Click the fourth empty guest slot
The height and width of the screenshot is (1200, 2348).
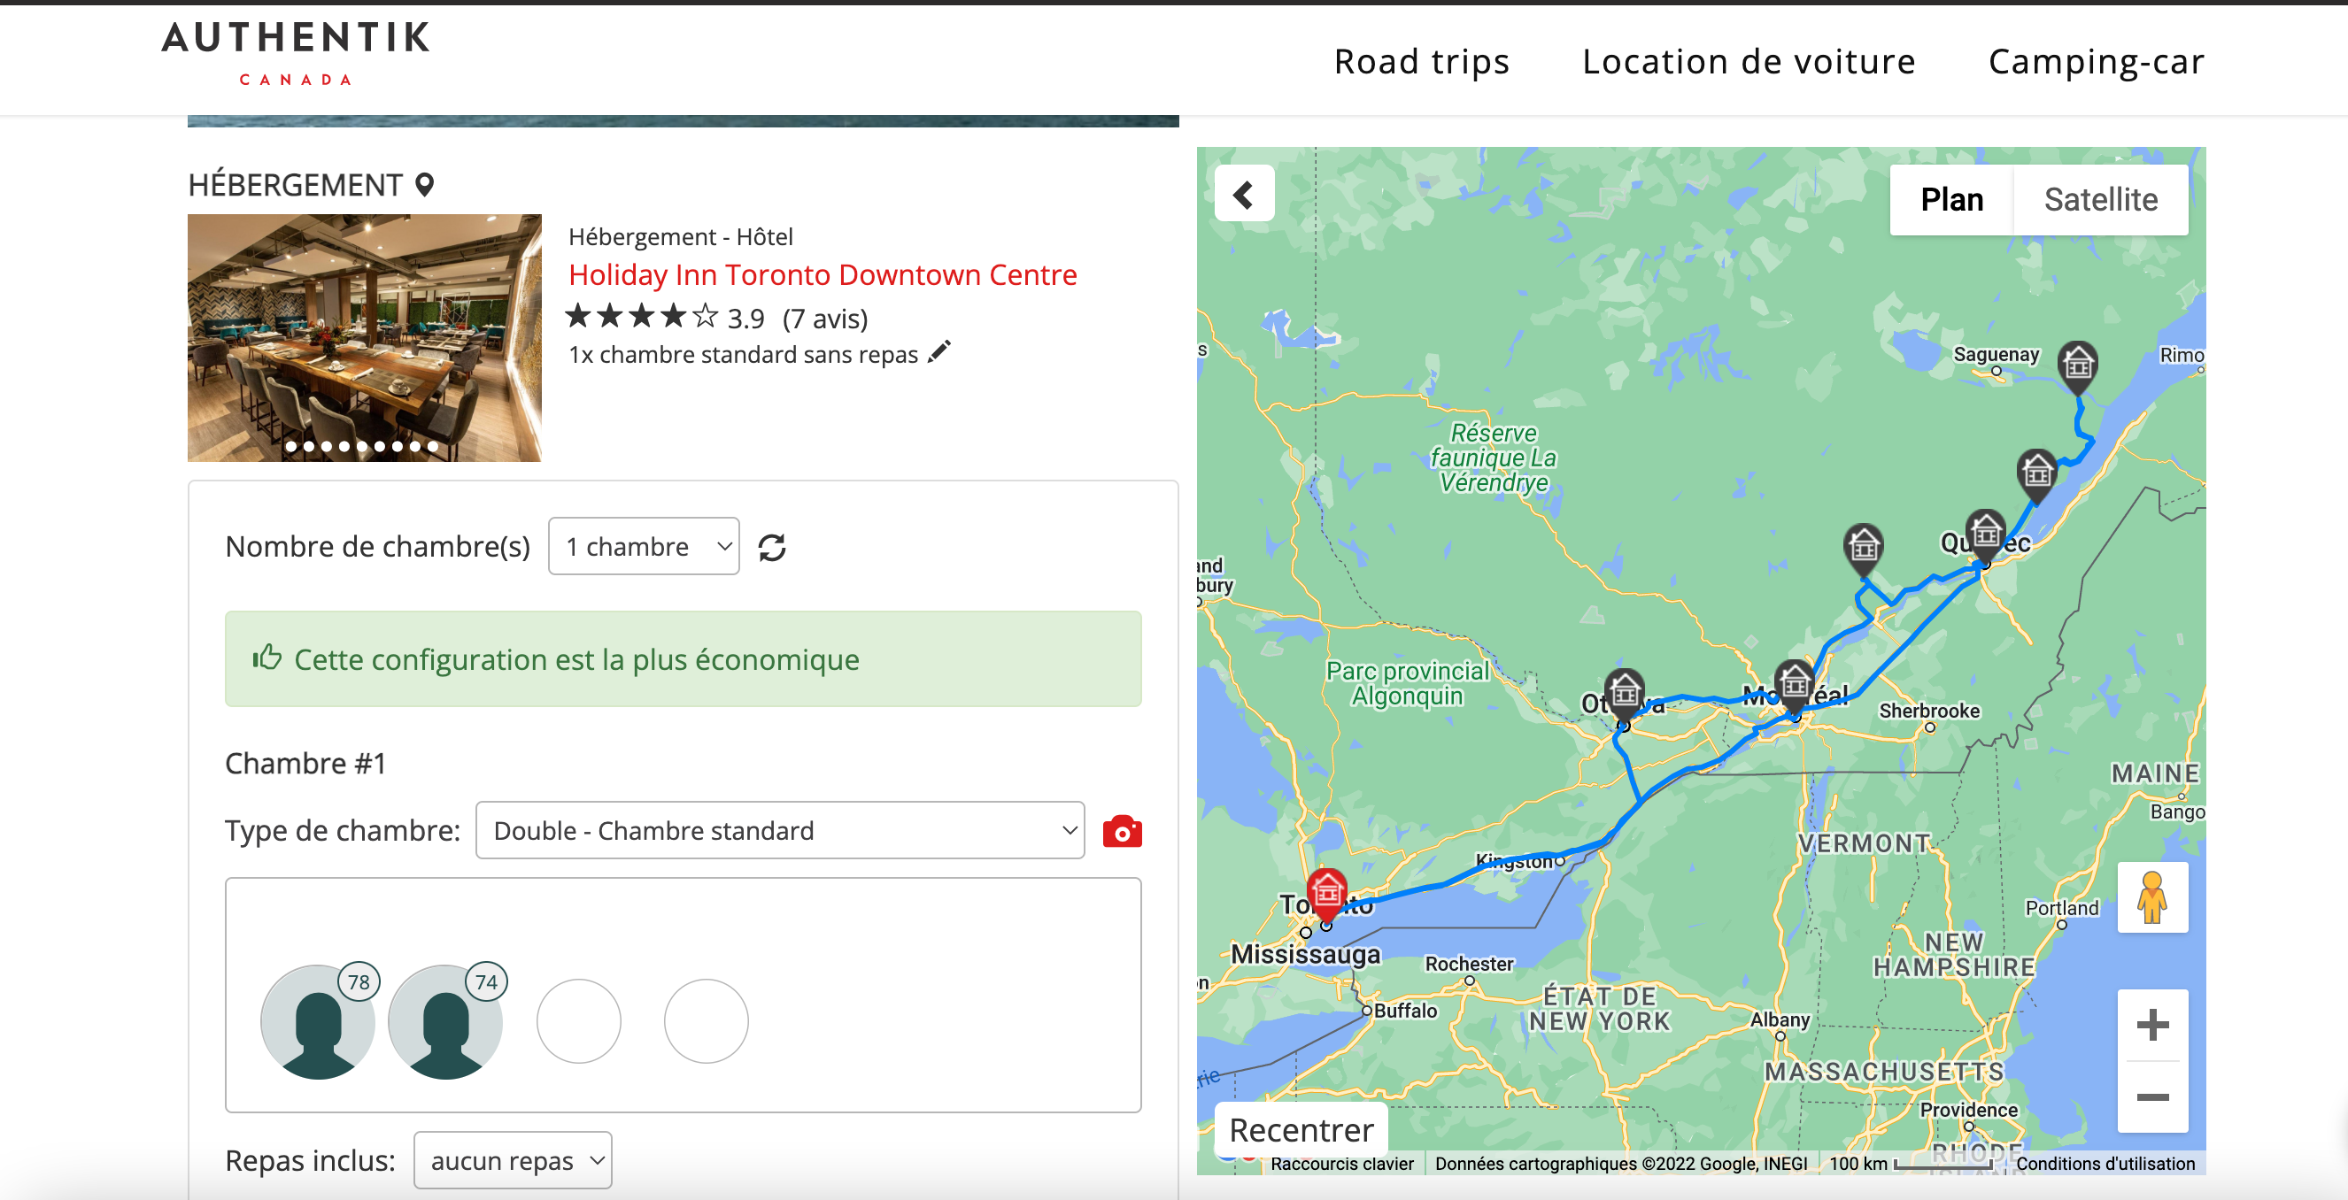click(707, 1020)
